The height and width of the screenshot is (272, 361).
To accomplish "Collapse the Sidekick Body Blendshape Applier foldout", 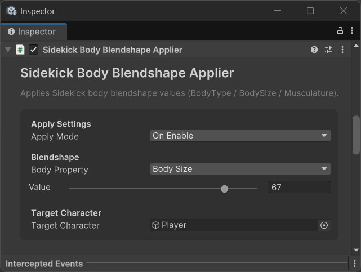I will pyautogui.click(x=8, y=50).
